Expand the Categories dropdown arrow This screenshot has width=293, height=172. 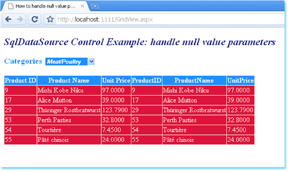coord(92,62)
